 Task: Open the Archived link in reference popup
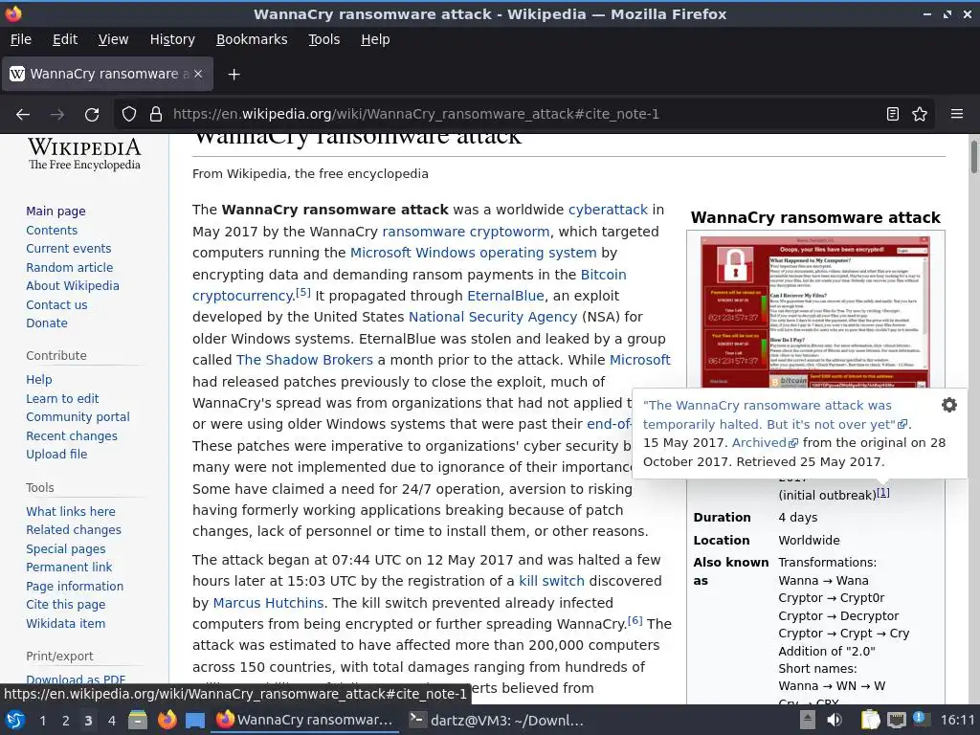coord(765,442)
